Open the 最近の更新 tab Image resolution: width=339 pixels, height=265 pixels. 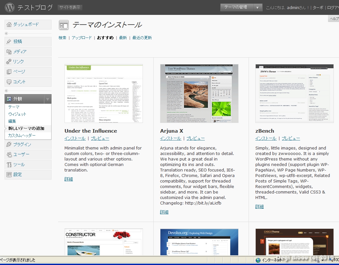click(x=142, y=38)
